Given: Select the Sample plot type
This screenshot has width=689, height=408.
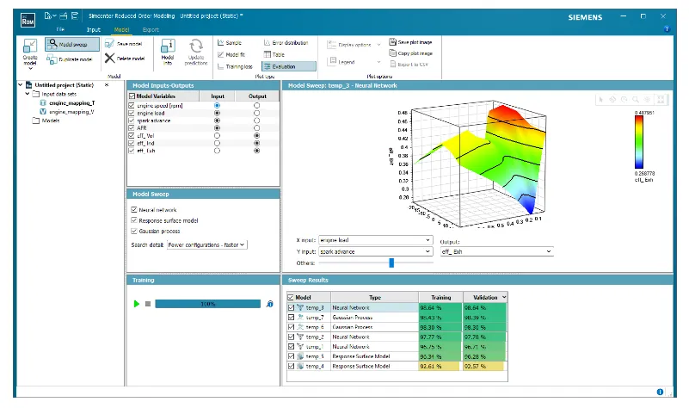Looking at the screenshot, I should pyautogui.click(x=230, y=43).
